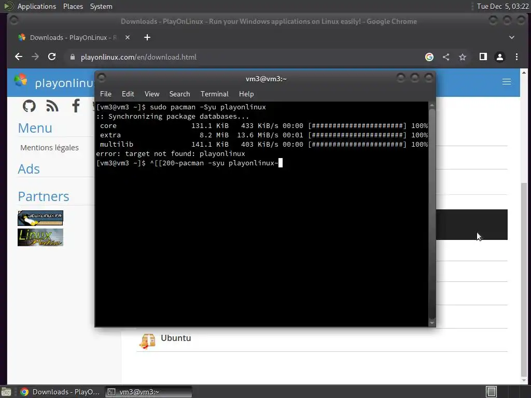Open the JeuxLinux.fr partner banner
Screen dimensions: 531x398
[x=40, y=218]
